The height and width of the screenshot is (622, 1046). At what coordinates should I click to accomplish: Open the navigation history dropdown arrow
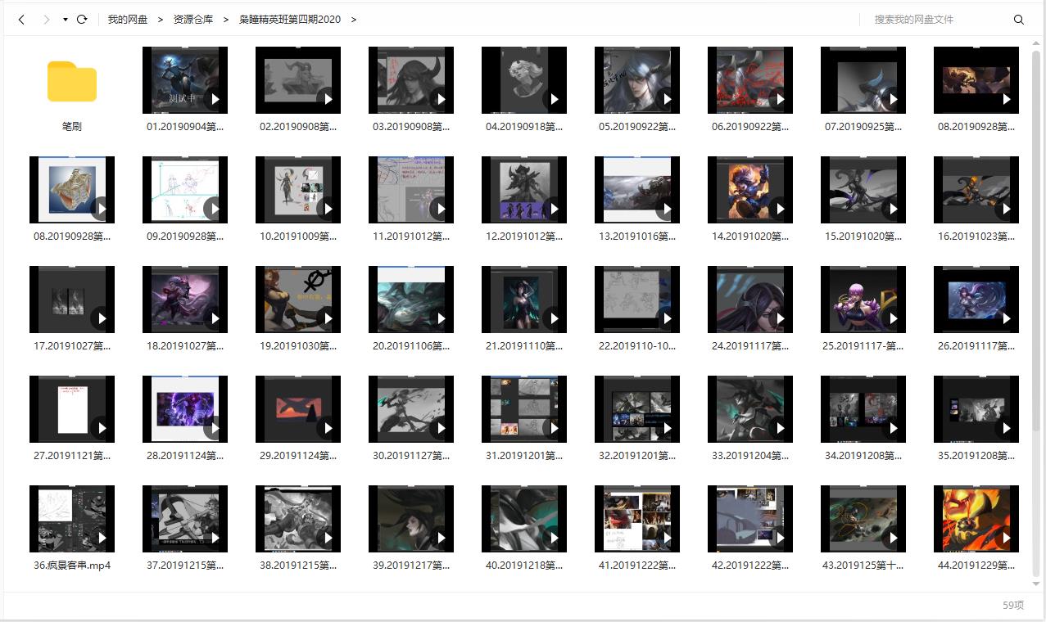pos(65,20)
